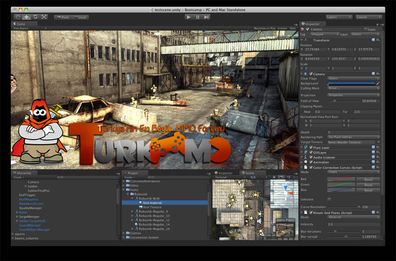This screenshot has width=396, height=261.
Task: Open the Layer dropdown in Inspector
Action: click(365, 34)
